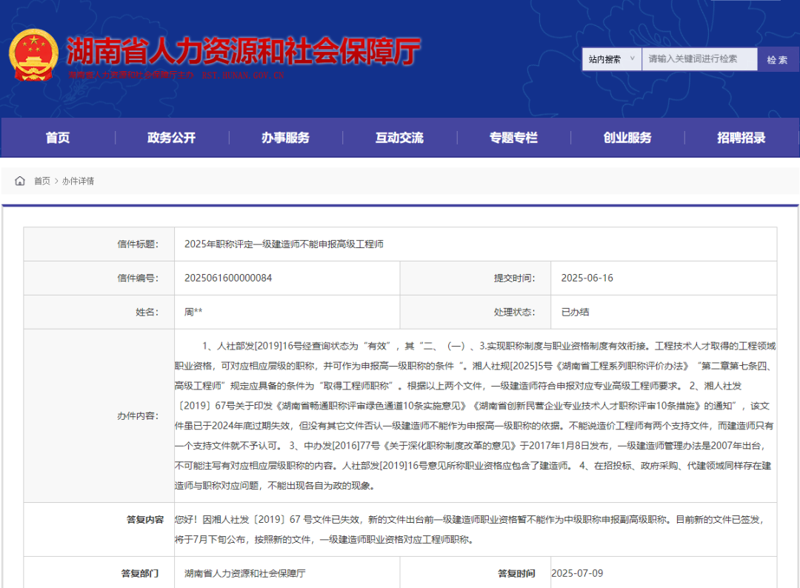Click the national emblem logo
800x588 pixels.
[x=33, y=55]
